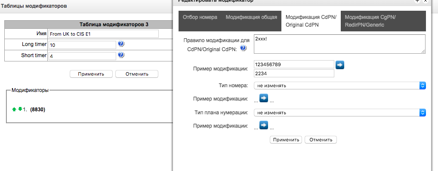The width and height of the screenshot is (438, 171).
Task: Move modifier 8830 up with green arrow
Action: click(x=14, y=110)
